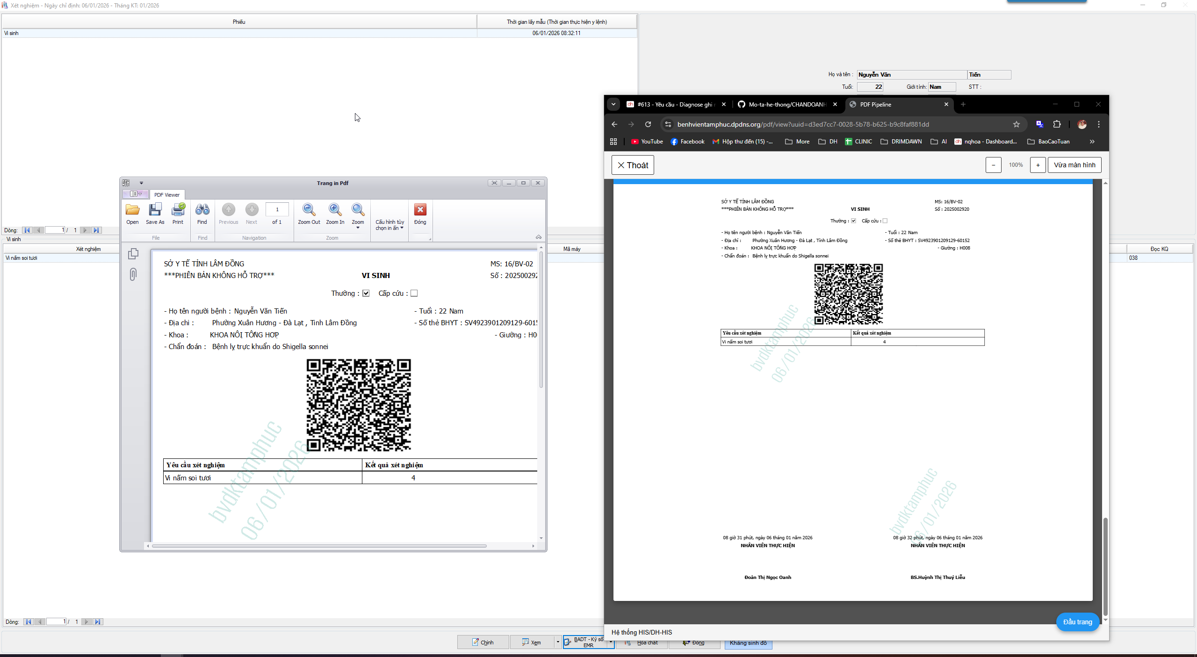This screenshot has height=657, width=1197.
Task: Click the Kháng sinh đồ button
Action: [748, 643]
